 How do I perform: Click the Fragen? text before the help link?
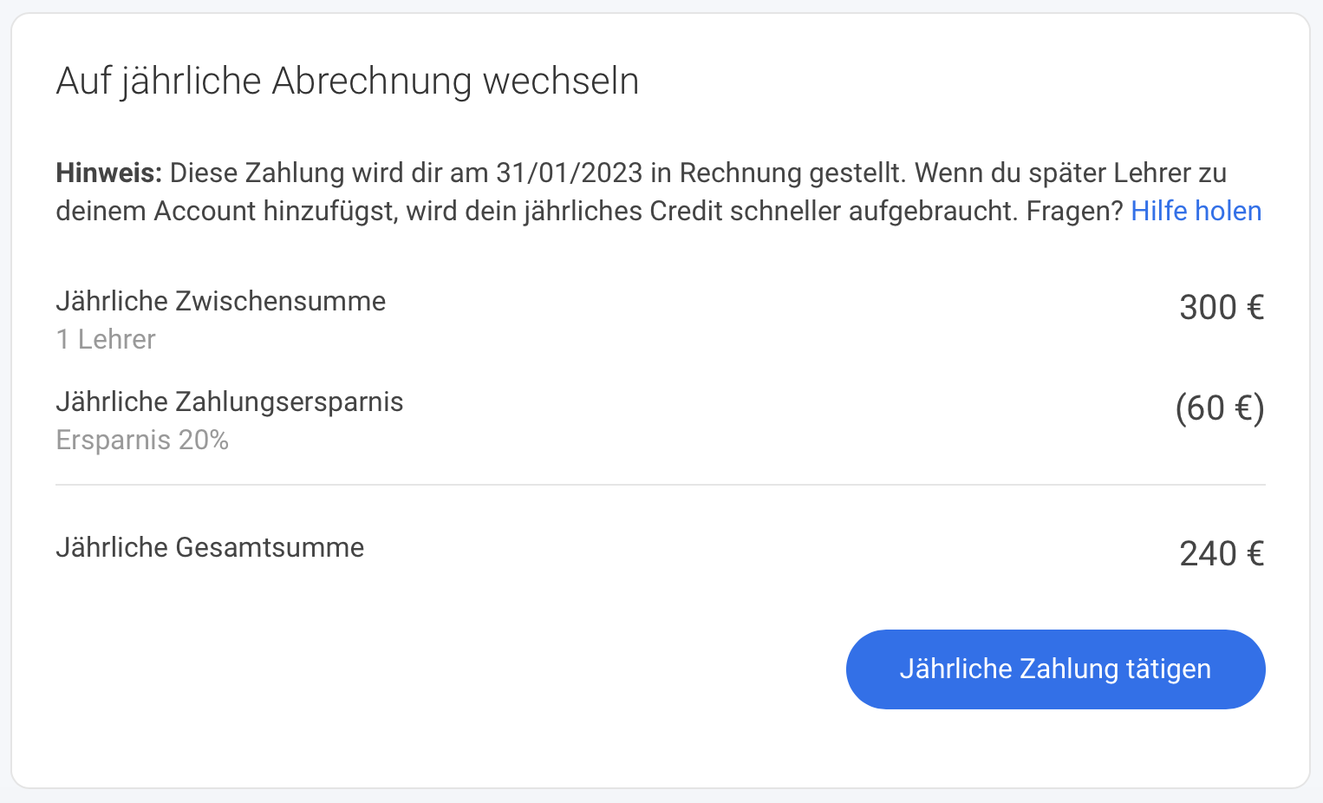click(x=1075, y=211)
